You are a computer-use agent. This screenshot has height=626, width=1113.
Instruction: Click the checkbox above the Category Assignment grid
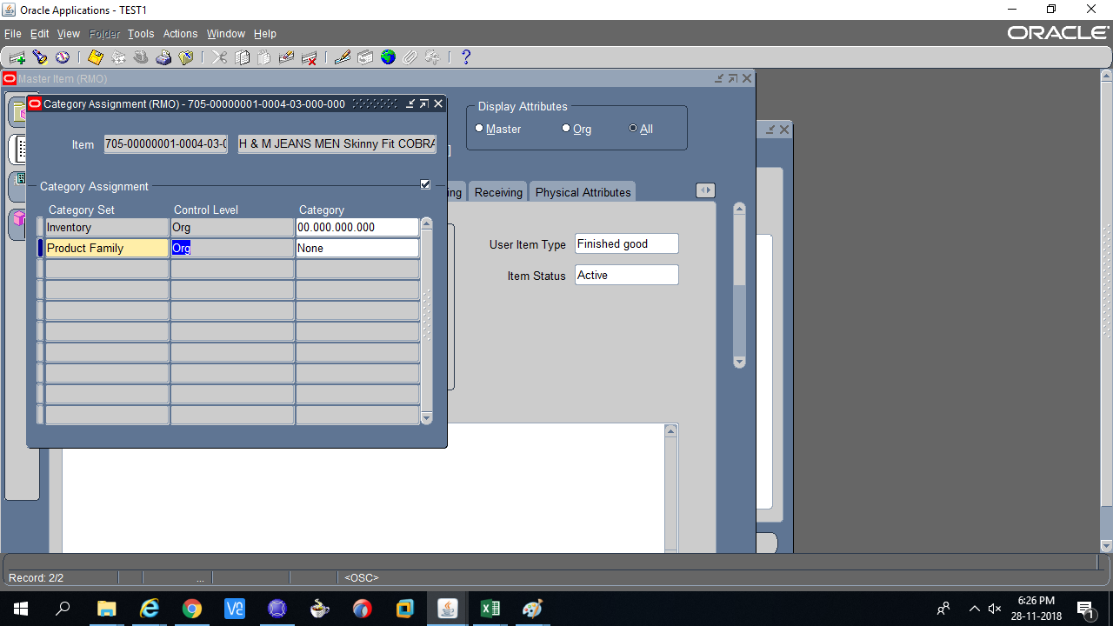pos(424,183)
